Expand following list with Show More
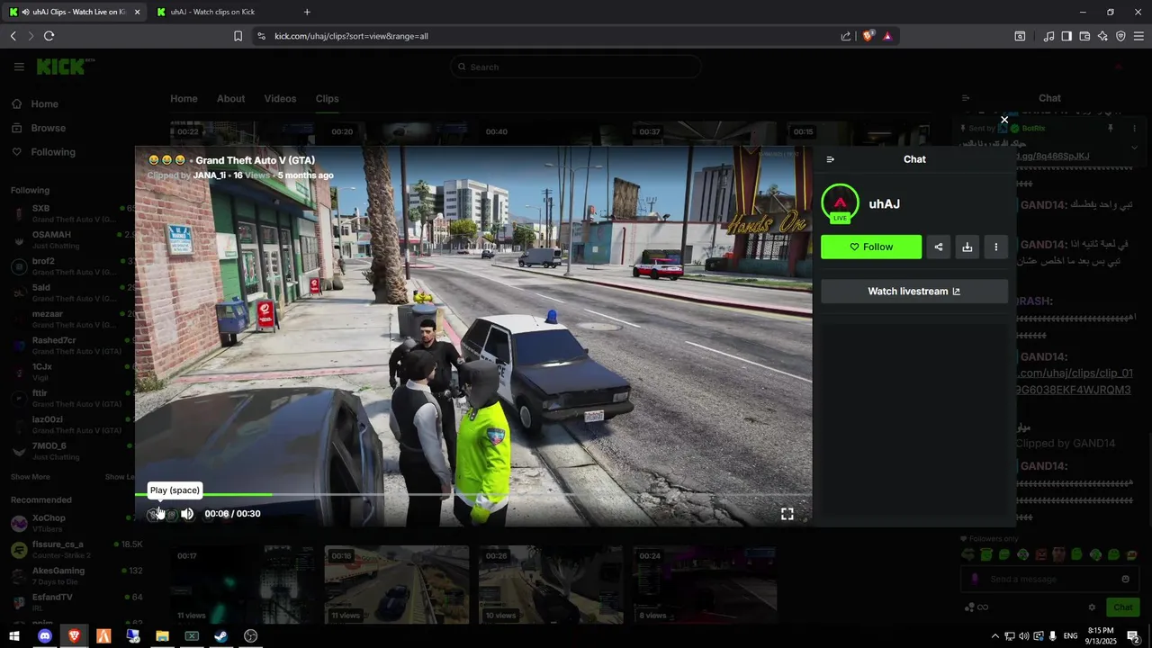Screen dimensions: 1152x648 point(31,477)
